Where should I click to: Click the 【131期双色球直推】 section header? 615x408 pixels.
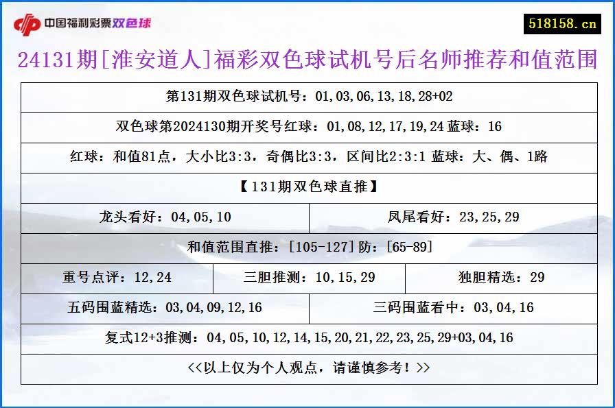(x=307, y=189)
